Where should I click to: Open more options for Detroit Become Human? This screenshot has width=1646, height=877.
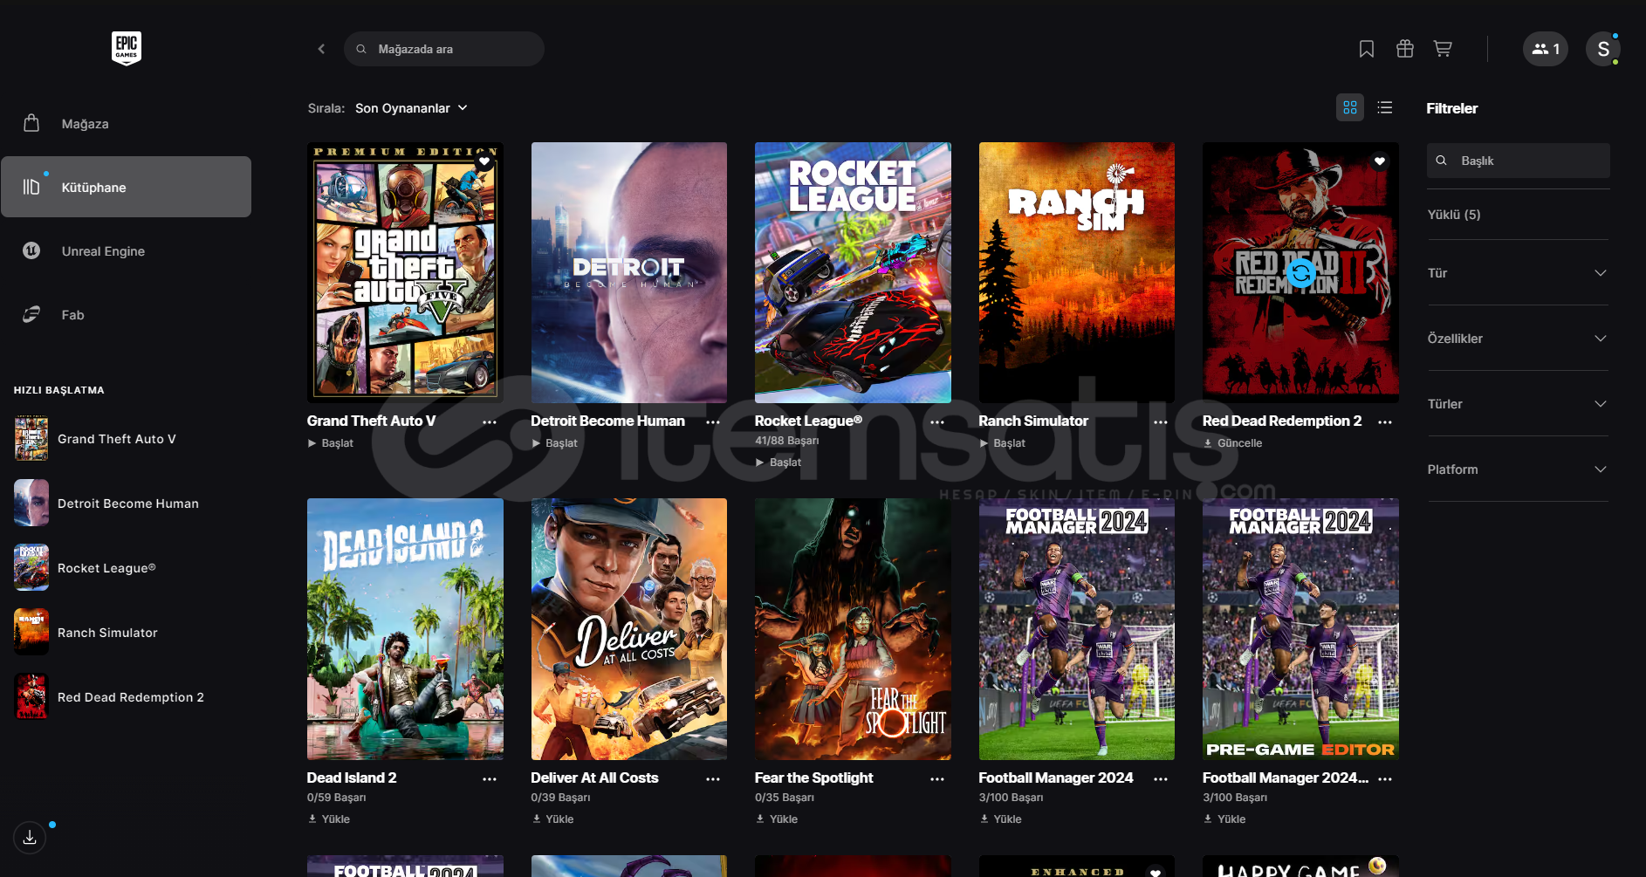point(713,422)
